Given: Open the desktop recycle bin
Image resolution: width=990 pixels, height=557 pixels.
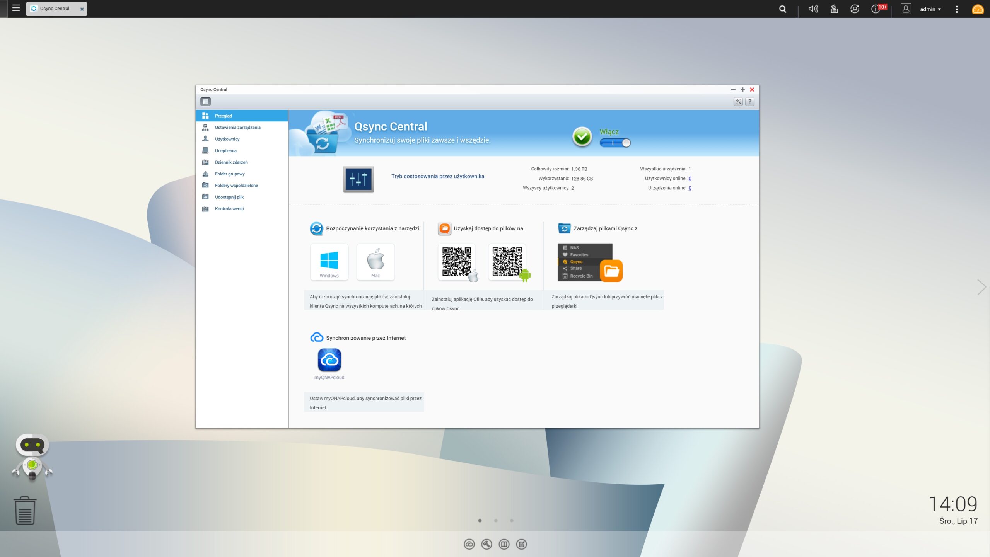Looking at the screenshot, I should coord(25,511).
